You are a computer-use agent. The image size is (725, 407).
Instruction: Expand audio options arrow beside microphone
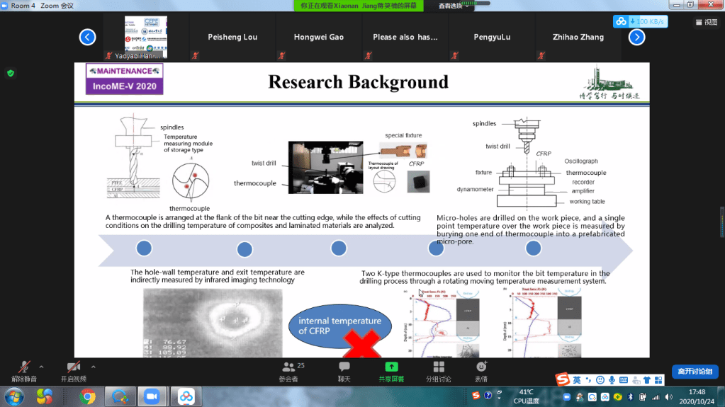coord(41,367)
